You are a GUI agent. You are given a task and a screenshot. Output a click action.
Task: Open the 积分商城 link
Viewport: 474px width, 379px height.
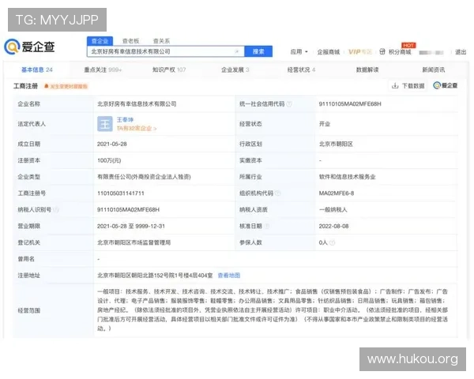(x=400, y=52)
